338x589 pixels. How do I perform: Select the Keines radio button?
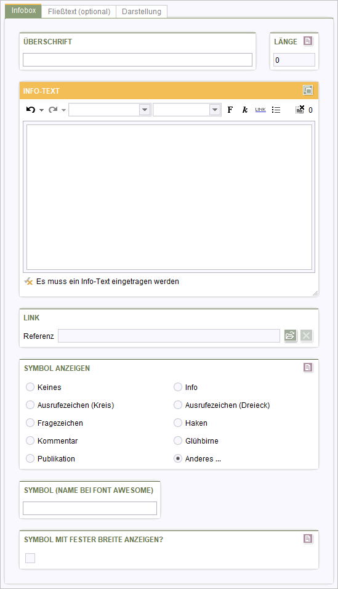tap(30, 387)
